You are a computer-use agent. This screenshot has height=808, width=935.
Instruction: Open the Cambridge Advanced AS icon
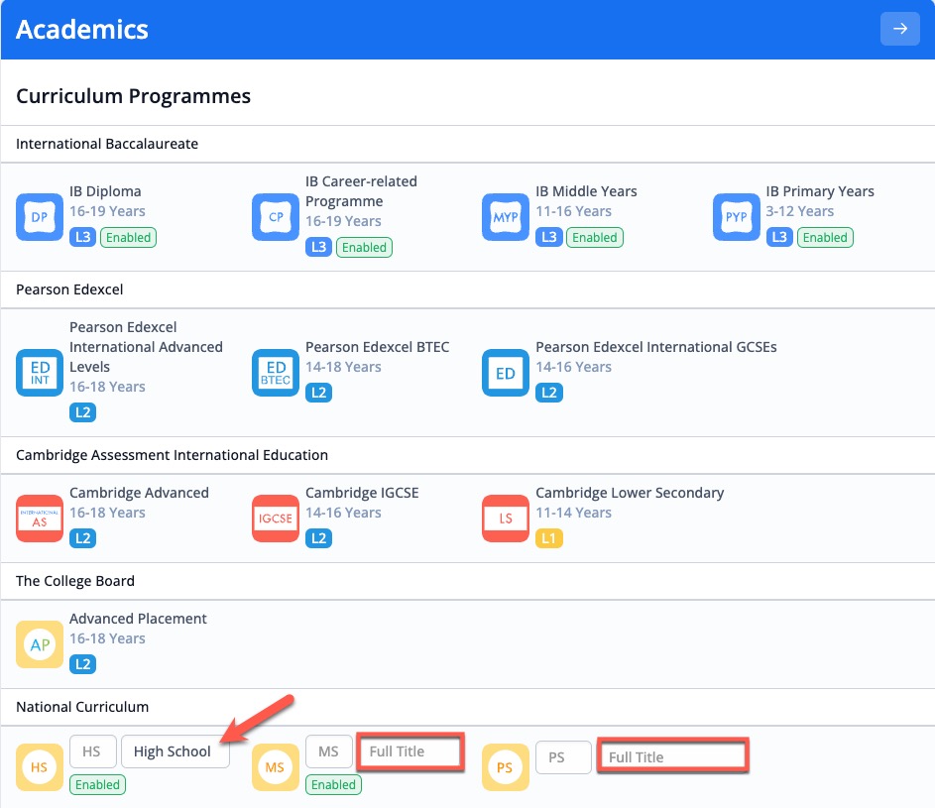point(40,519)
